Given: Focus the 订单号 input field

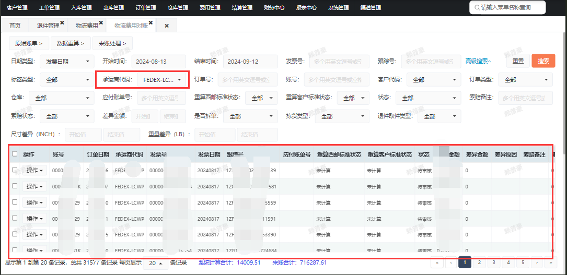Looking at the screenshot, I should click(x=248, y=80).
